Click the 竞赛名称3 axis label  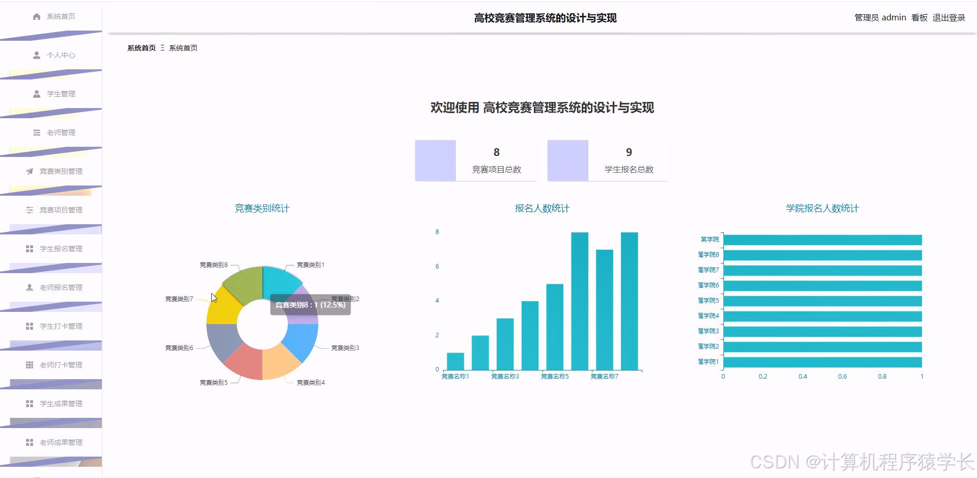click(505, 377)
